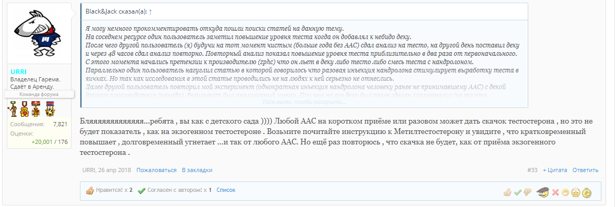
Task: Open the post #33 permalink
Action: (532, 170)
